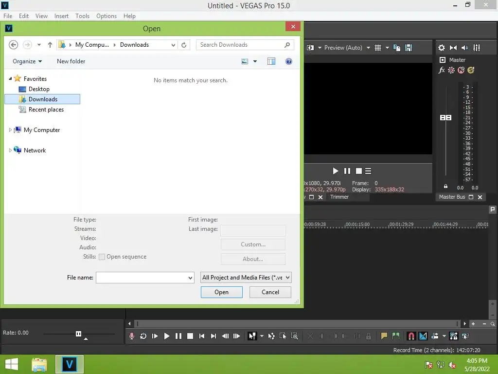Screen dimensions: 498x374
Task: Open the Options menu
Action: click(x=107, y=16)
